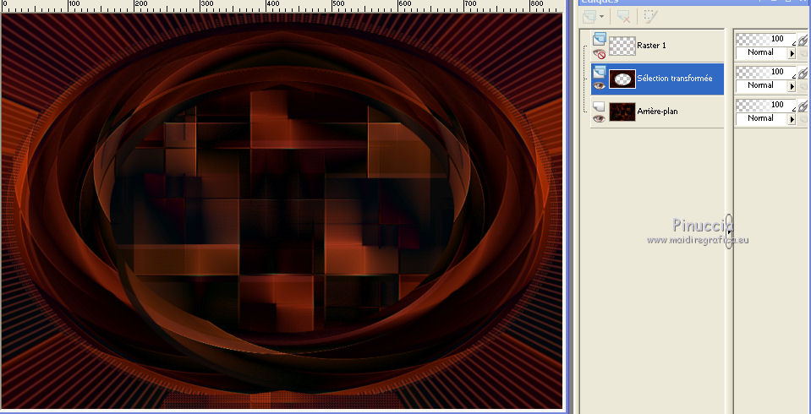811x414 pixels.
Task: Adjust the Raster 1 opacity slider
Action: [766, 39]
